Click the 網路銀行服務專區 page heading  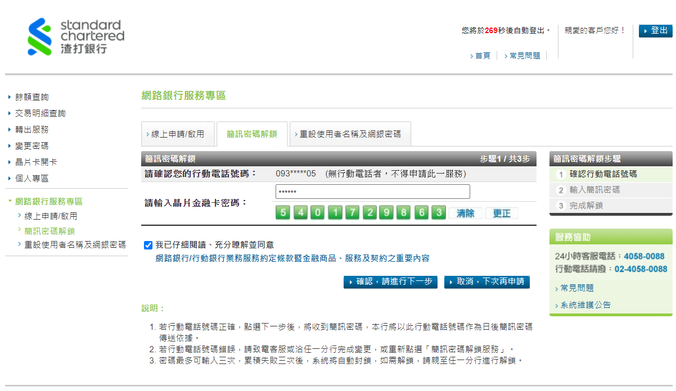[x=183, y=96]
